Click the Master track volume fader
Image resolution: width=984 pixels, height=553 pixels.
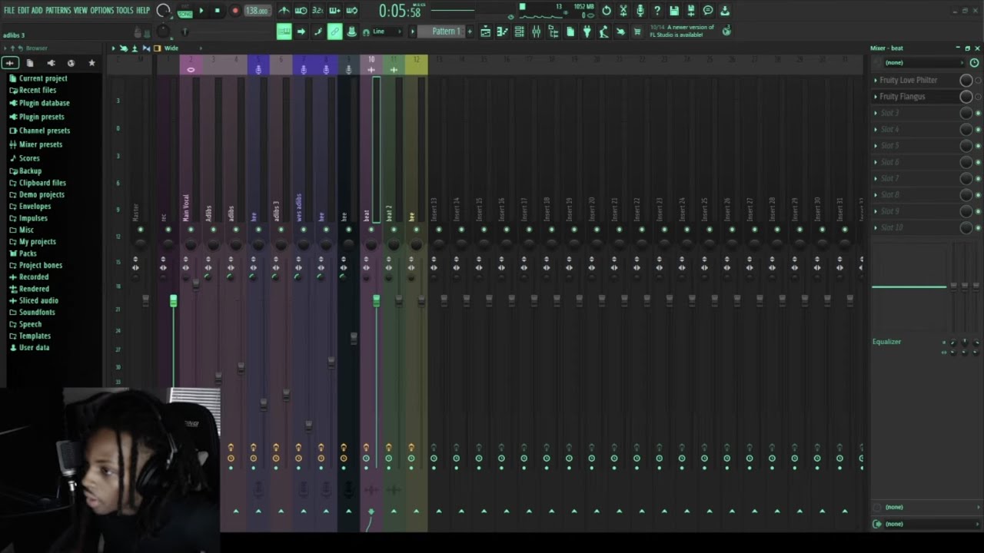[146, 301]
